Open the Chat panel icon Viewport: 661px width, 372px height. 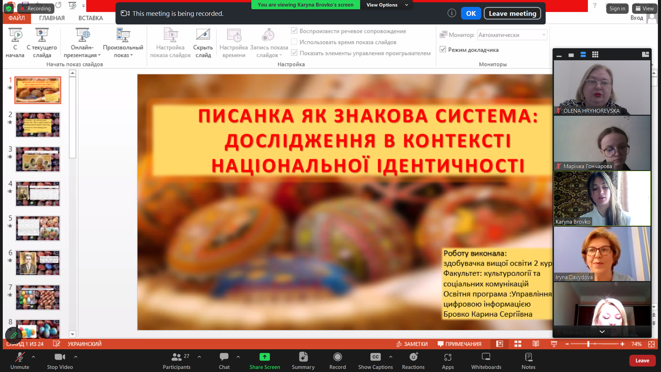click(x=224, y=357)
